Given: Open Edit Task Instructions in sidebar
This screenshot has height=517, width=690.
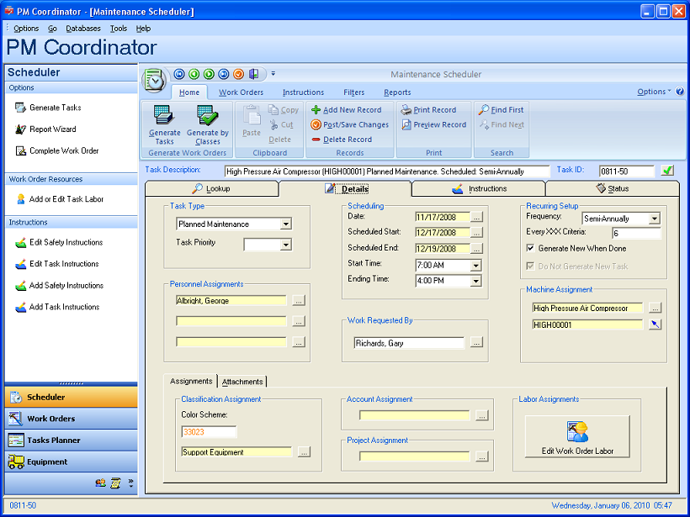Looking at the screenshot, I should coord(56,264).
